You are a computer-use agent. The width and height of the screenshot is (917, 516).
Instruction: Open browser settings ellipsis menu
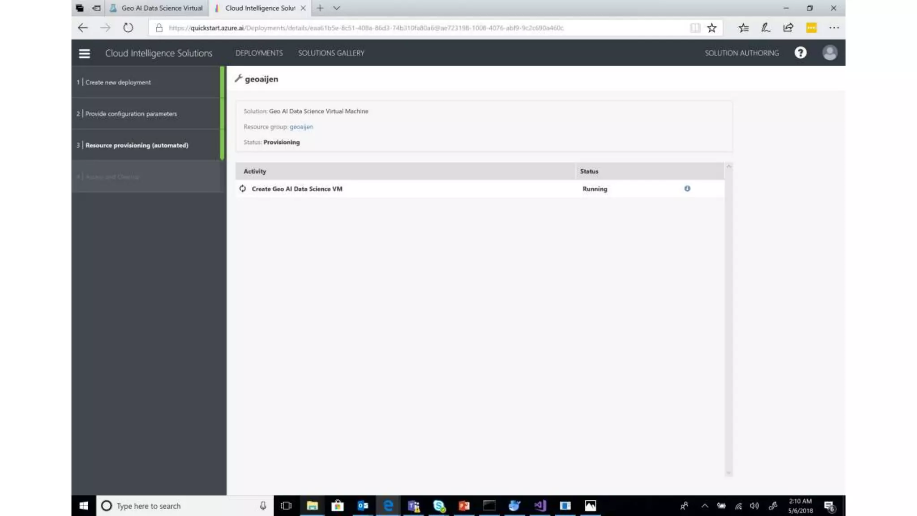tap(833, 28)
